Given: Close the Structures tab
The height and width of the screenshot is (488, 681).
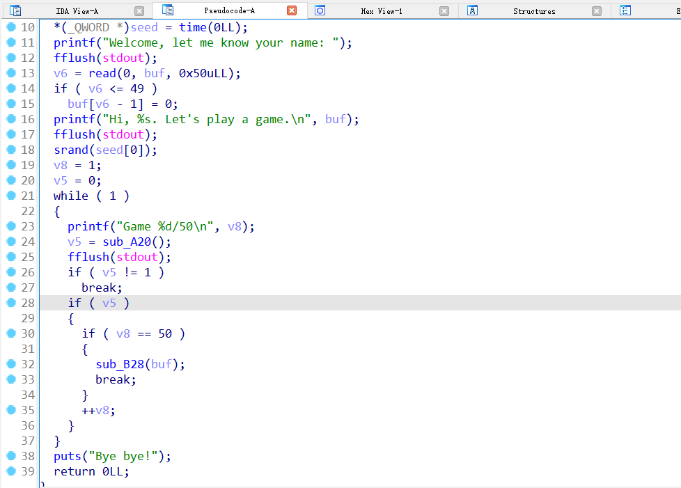Looking at the screenshot, I should point(597,11).
